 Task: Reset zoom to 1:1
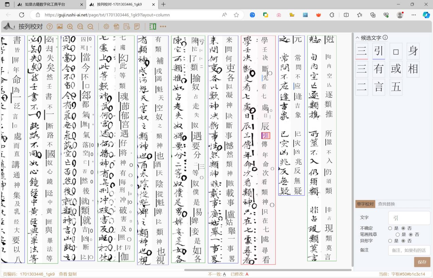click(x=80, y=26)
